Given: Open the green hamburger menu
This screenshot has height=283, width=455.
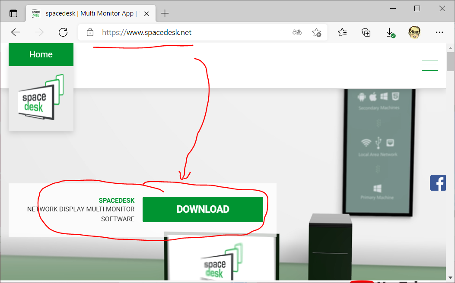Looking at the screenshot, I should tap(430, 65).
